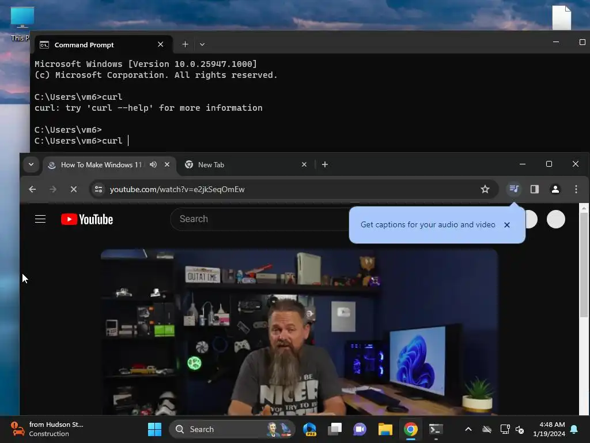Go back in Chrome
This screenshot has height=443, width=590.
(32, 189)
